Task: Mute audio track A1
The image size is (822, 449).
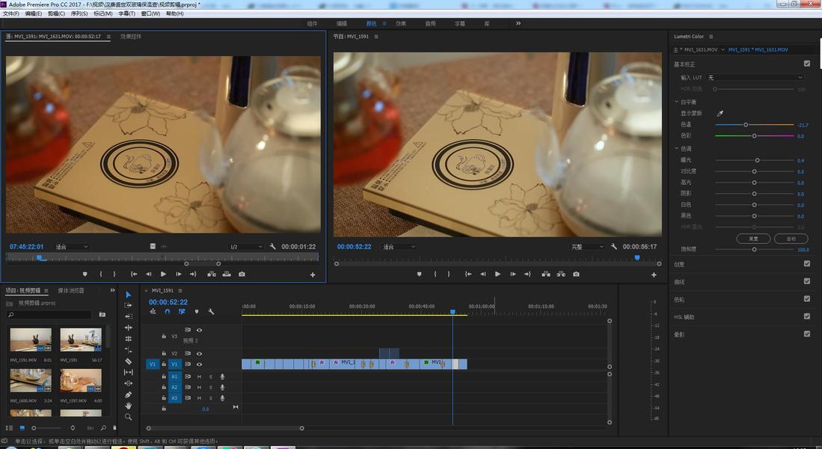Action: [x=199, y=376]
